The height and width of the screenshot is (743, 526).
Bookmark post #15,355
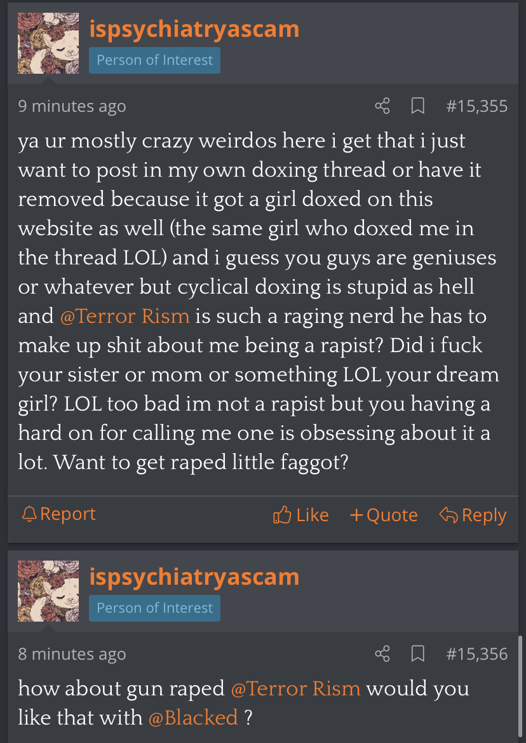[x=417, y=106]
